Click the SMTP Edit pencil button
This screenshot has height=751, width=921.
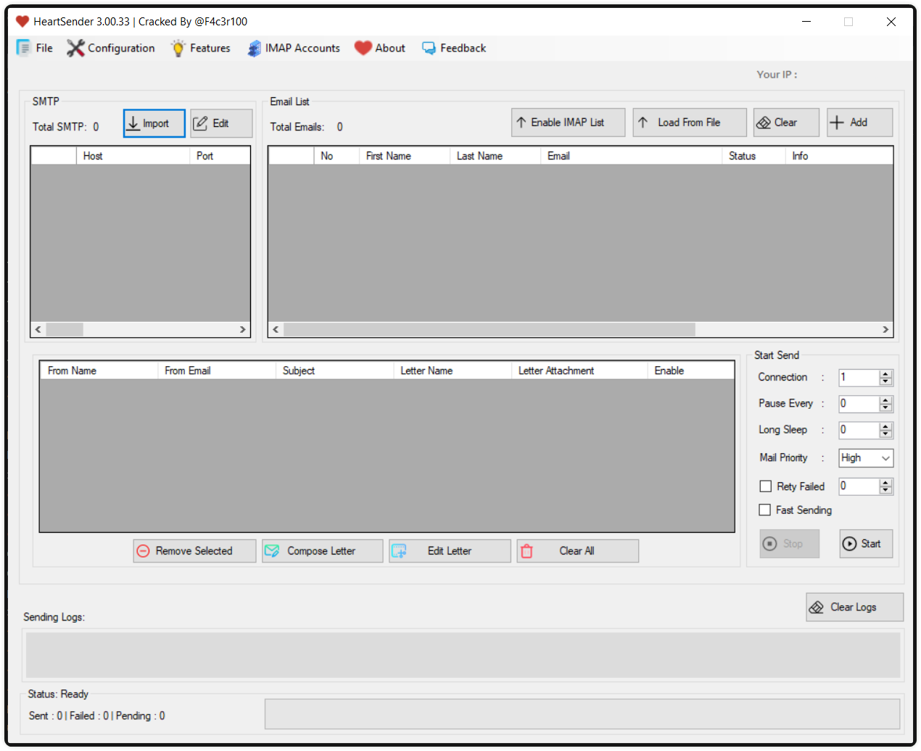[x=221, y=123]
